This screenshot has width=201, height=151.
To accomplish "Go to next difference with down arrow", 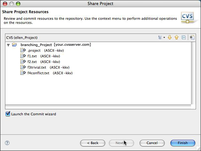I will point(170,38).
